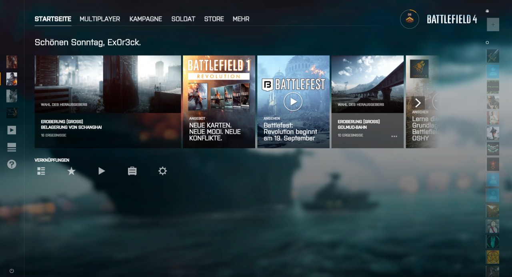Select the friend with red-sash figure avatar
This screenshot has width=512, height=277.
493,226
